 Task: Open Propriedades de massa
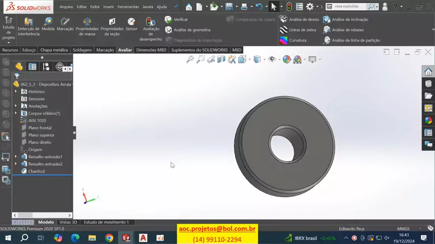87,26
